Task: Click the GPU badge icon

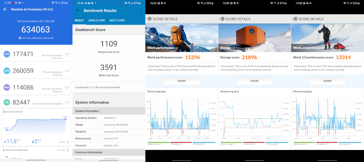Action: tap(7, 71)
